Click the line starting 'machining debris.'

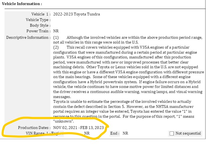click(x=125, y=67)
